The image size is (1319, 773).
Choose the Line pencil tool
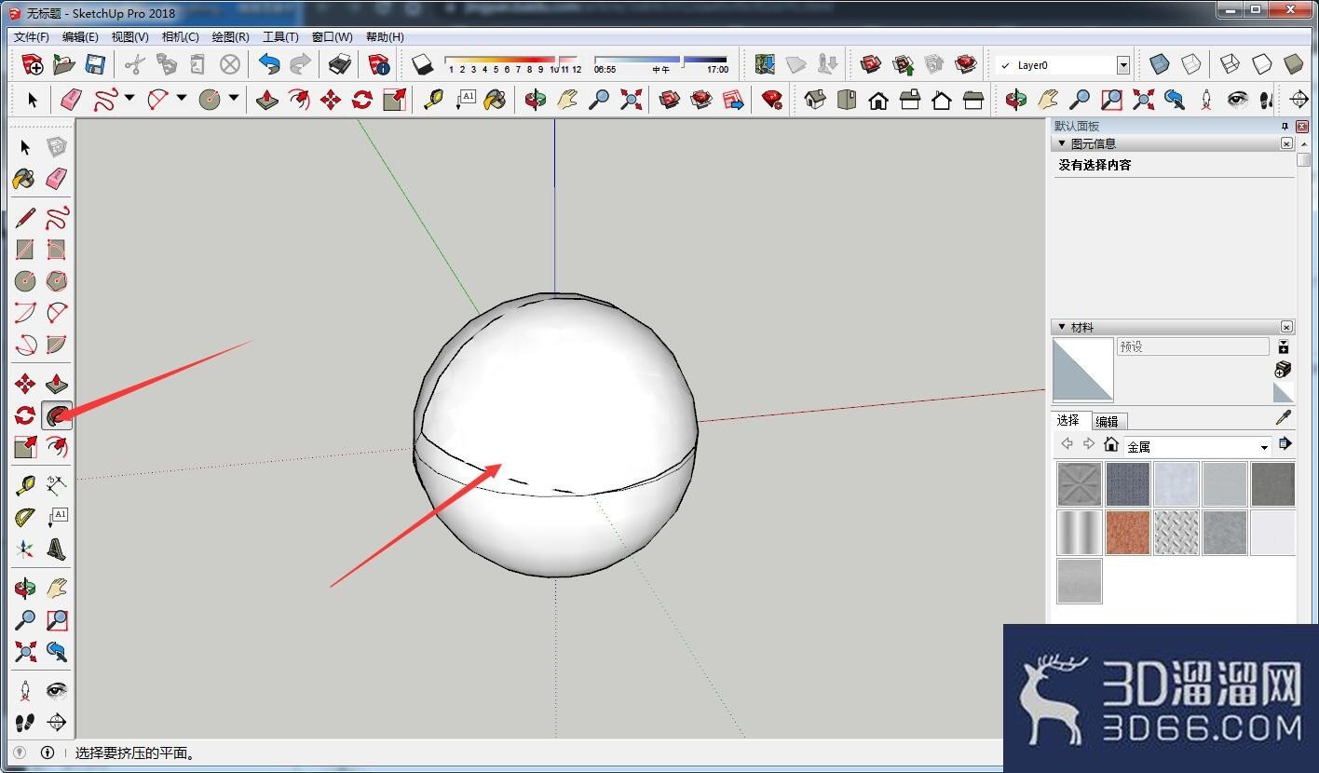click(25, 218)
